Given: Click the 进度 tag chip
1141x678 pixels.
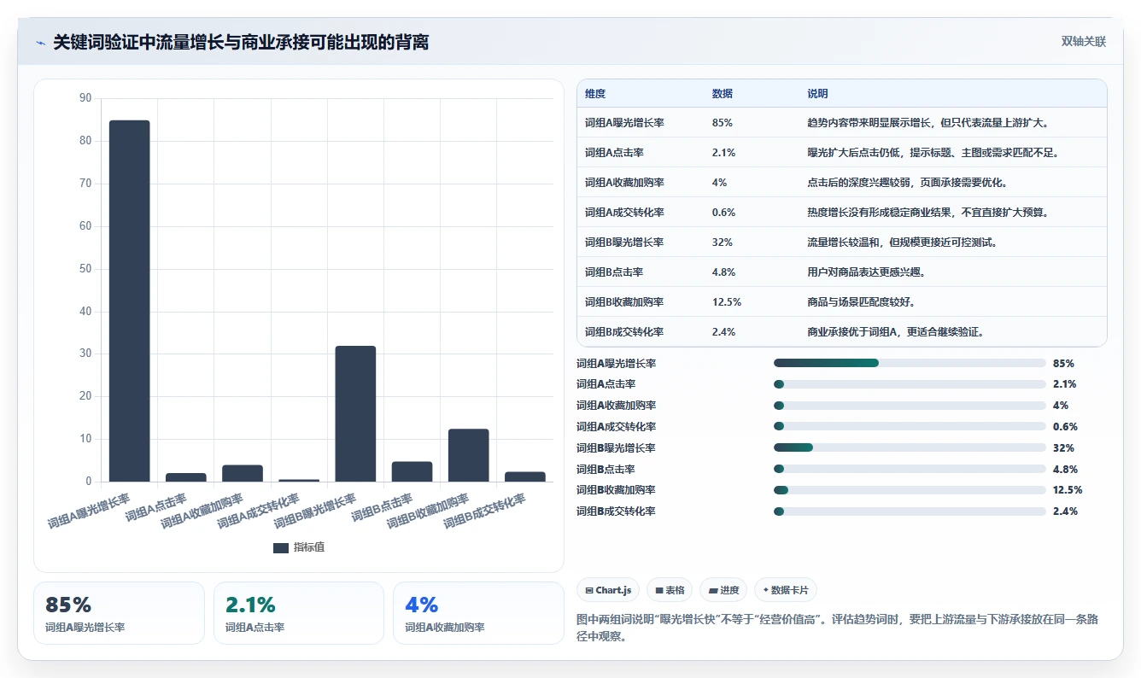Looking at the screenshot, I should pos(723,590).
